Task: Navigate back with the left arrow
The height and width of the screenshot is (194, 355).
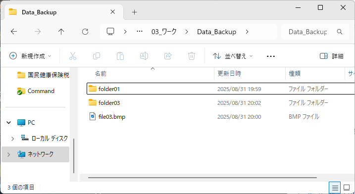Action: [x=14, y=32]
